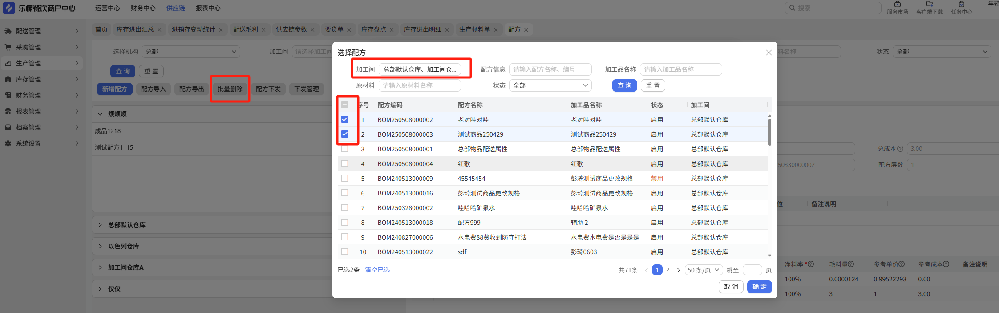Open the 选择机构 总部 dropdown
999x313 pixels.
[191, 52]
